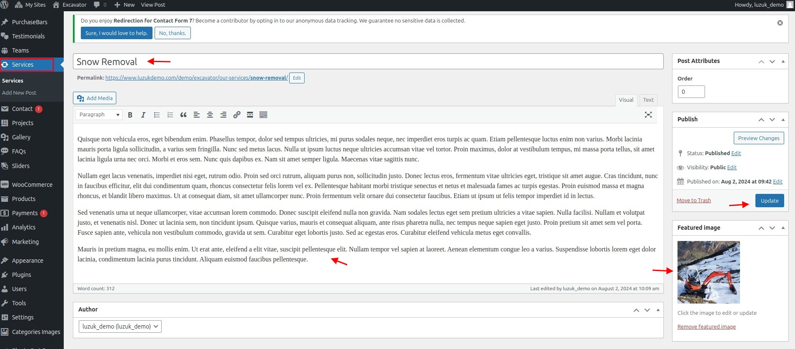Toggle the Publish panel collapse triangle

coord(783,120)
